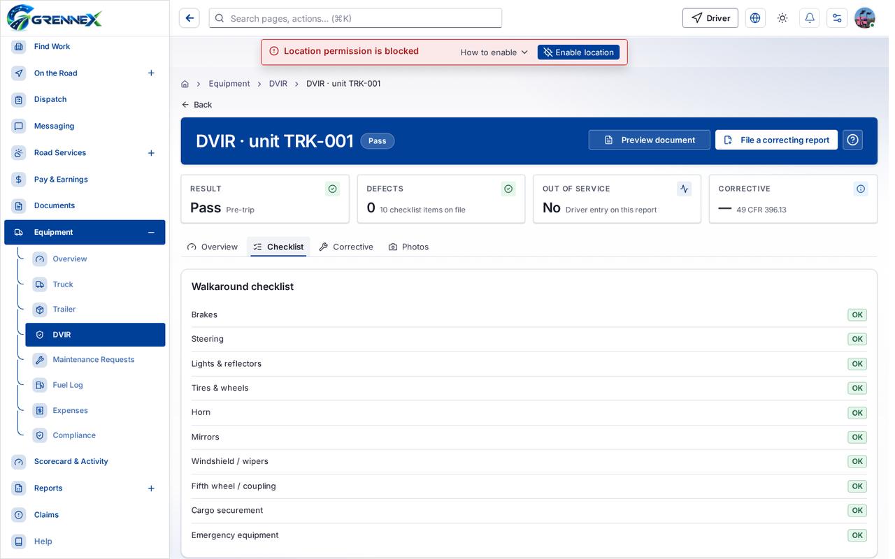This screenshot has height=559, width=895.
Task: Click the help question mark in DVIR header
Action: (x=852, y=140)
